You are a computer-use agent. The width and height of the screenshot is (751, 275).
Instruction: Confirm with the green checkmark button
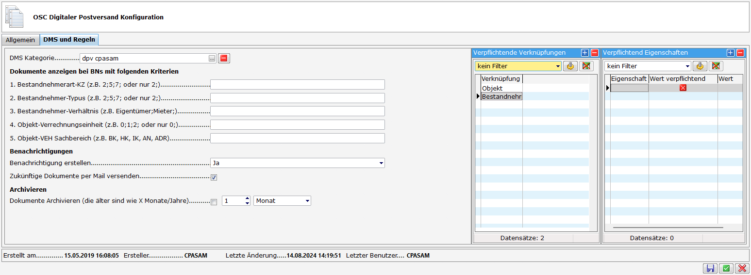point(726,269)
